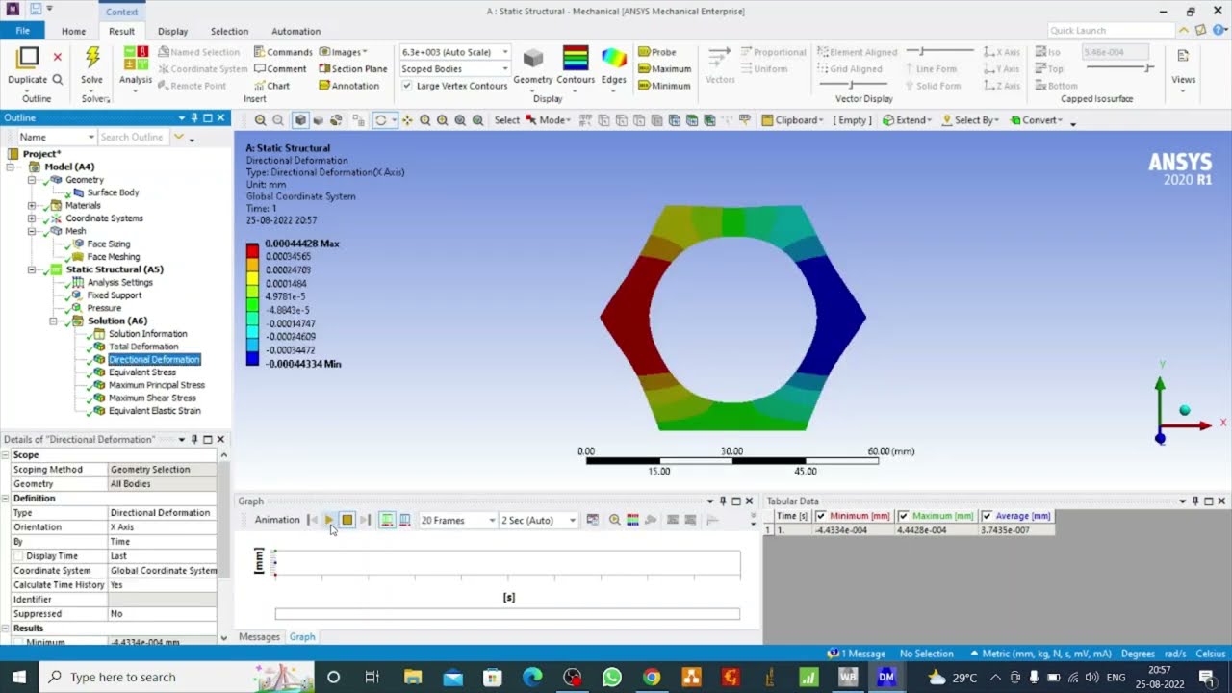1232x693 pixels.
Task: Select Total Deformation result in outline
Action: [143, 346]
